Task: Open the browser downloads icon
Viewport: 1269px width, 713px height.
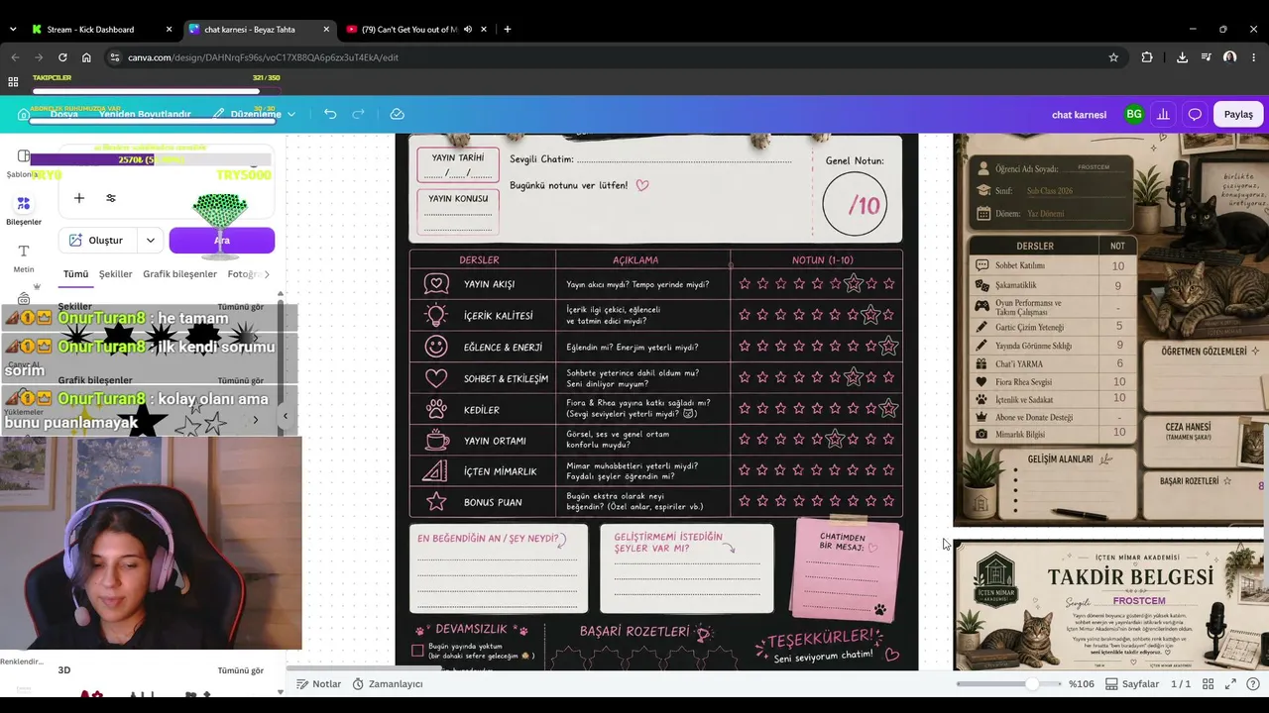Action: 1182,57
